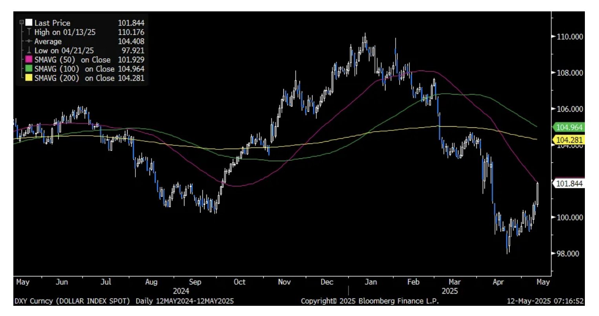Click the white Last Price color swatch

tap(29, 23)
